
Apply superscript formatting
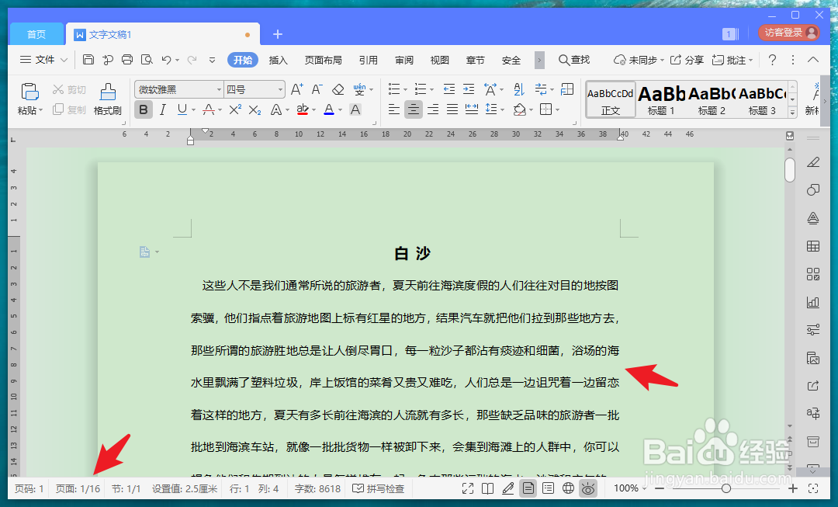(x=235, y=109)
